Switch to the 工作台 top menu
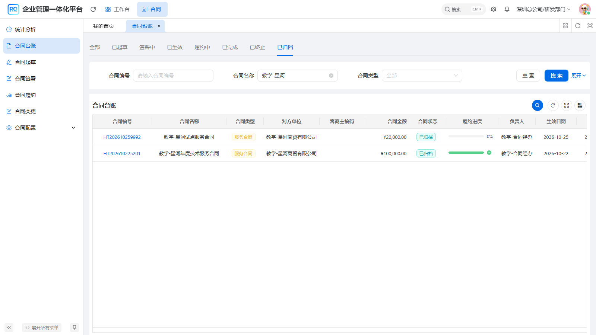 point(117,9)
